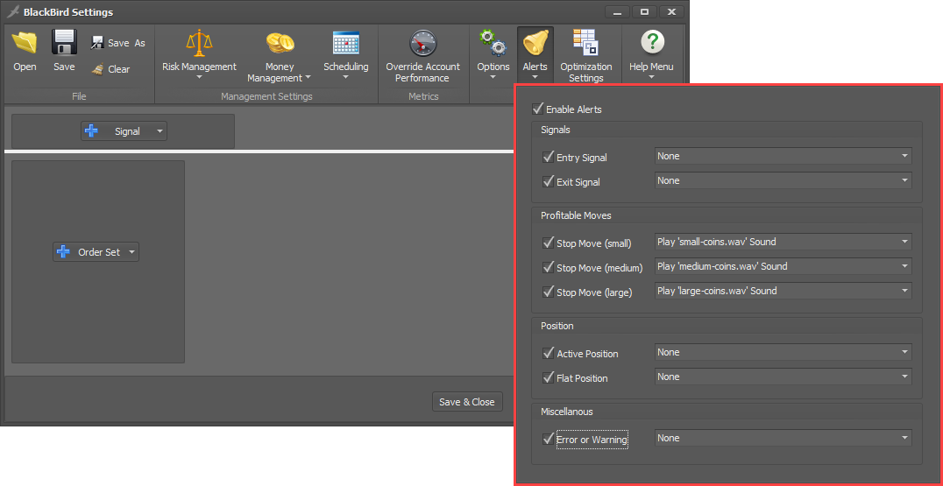Open Scheduling calendar icon

pyautogui.click(x=346, y=43)
